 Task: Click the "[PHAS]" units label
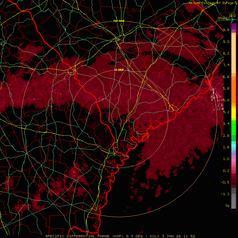click(x=223, y=18)
